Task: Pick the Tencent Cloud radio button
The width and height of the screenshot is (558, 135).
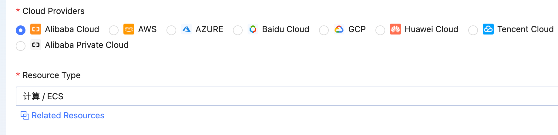Action: 473,30
